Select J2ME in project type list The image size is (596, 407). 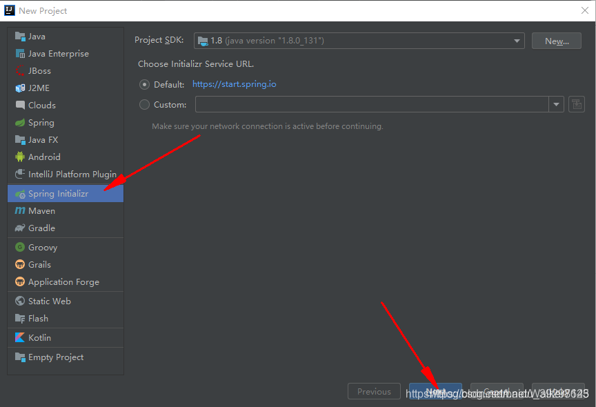[x=66, y=88]
